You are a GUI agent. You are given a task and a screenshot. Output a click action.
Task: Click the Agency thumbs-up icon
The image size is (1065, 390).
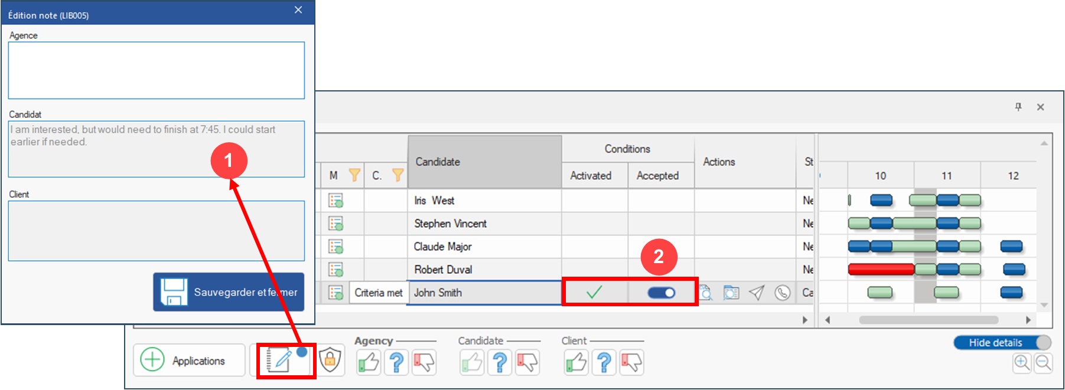coord(369,362)
